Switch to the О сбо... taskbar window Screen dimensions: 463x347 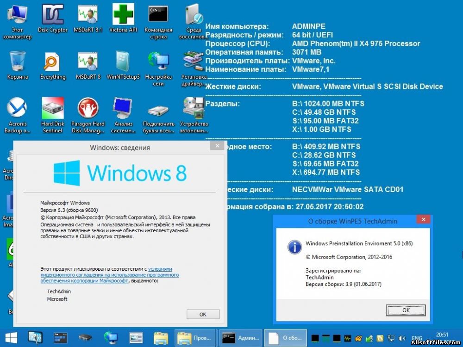point(286,338)
